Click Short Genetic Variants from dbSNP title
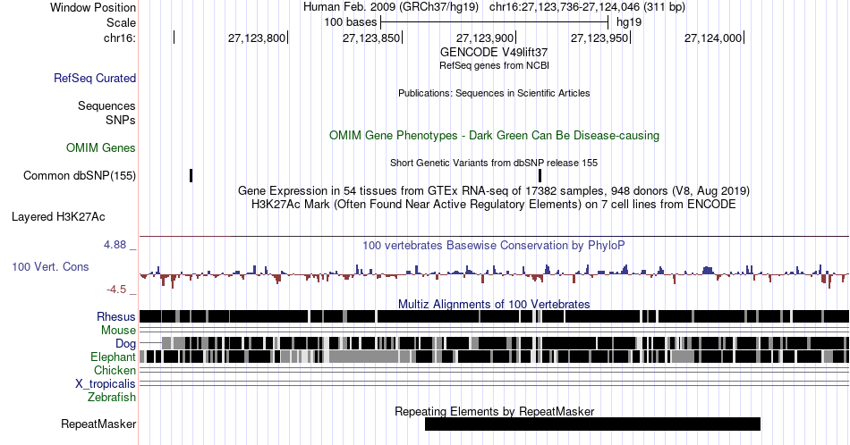The width and height of the screenshot is (850, 445). click(494, 163)
